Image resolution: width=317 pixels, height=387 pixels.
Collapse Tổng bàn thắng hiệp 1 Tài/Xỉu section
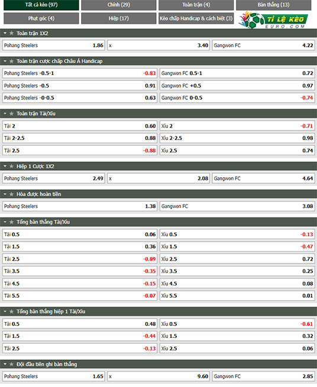tap(5, 311)
